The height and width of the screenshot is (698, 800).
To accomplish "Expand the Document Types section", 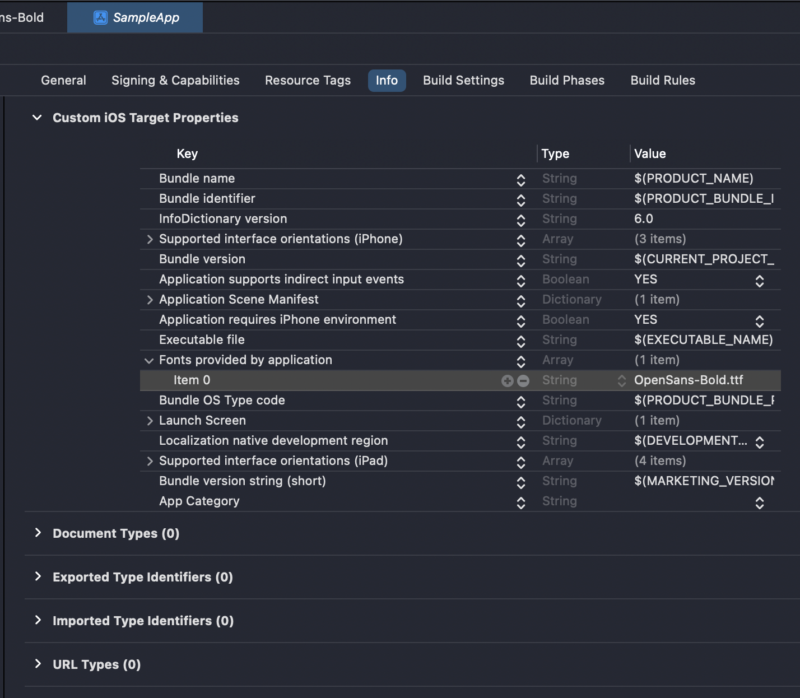I will pyautogui.click(x=38, y=533).
